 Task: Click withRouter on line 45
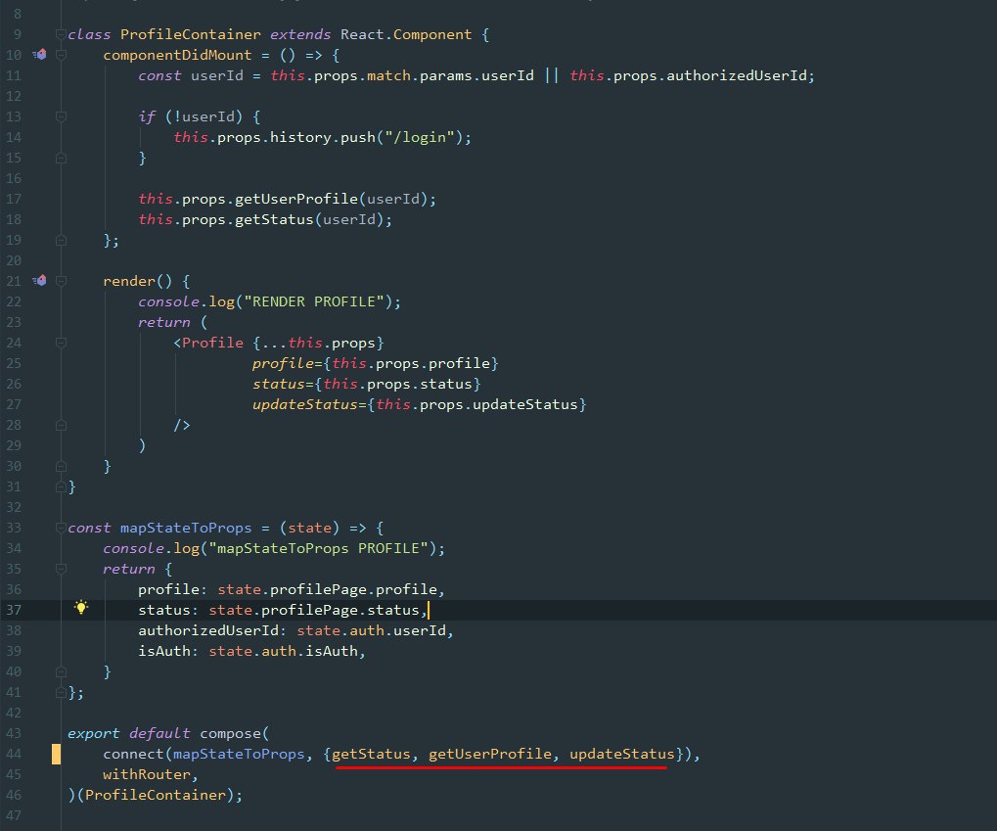point(146,774)
